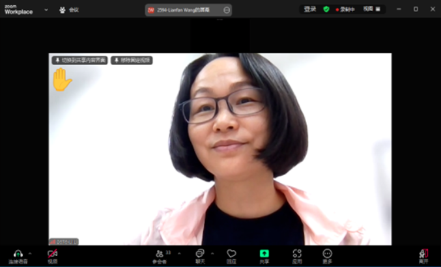Open the Participants panel icon

coord(159,253)
